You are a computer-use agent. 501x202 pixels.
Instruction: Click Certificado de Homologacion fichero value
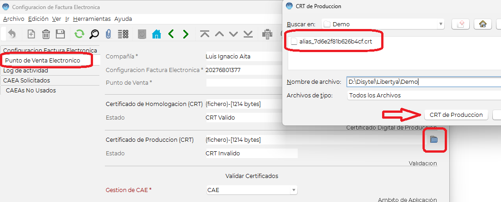click(x=244, y=104)
